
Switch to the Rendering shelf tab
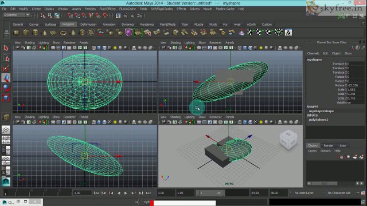tap(147, 24)
